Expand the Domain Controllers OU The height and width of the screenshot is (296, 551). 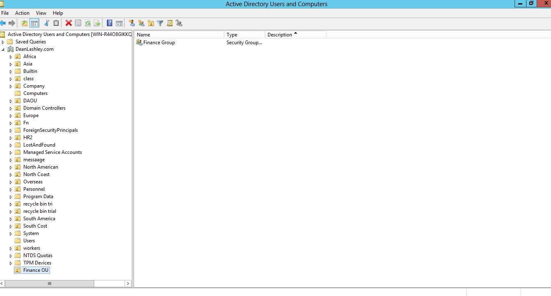tap(11, 108)
